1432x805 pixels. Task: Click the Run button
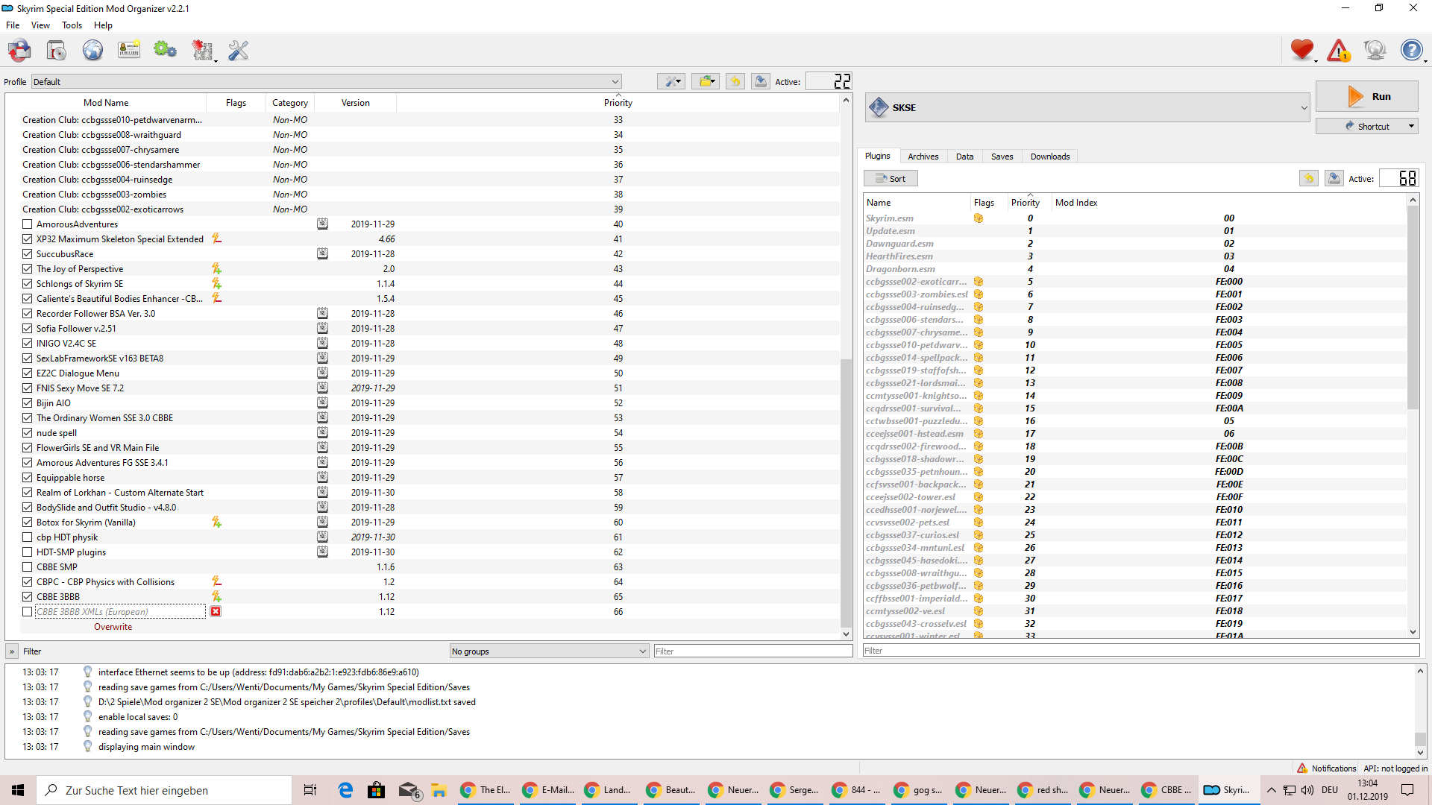[x=1366, y=96]
